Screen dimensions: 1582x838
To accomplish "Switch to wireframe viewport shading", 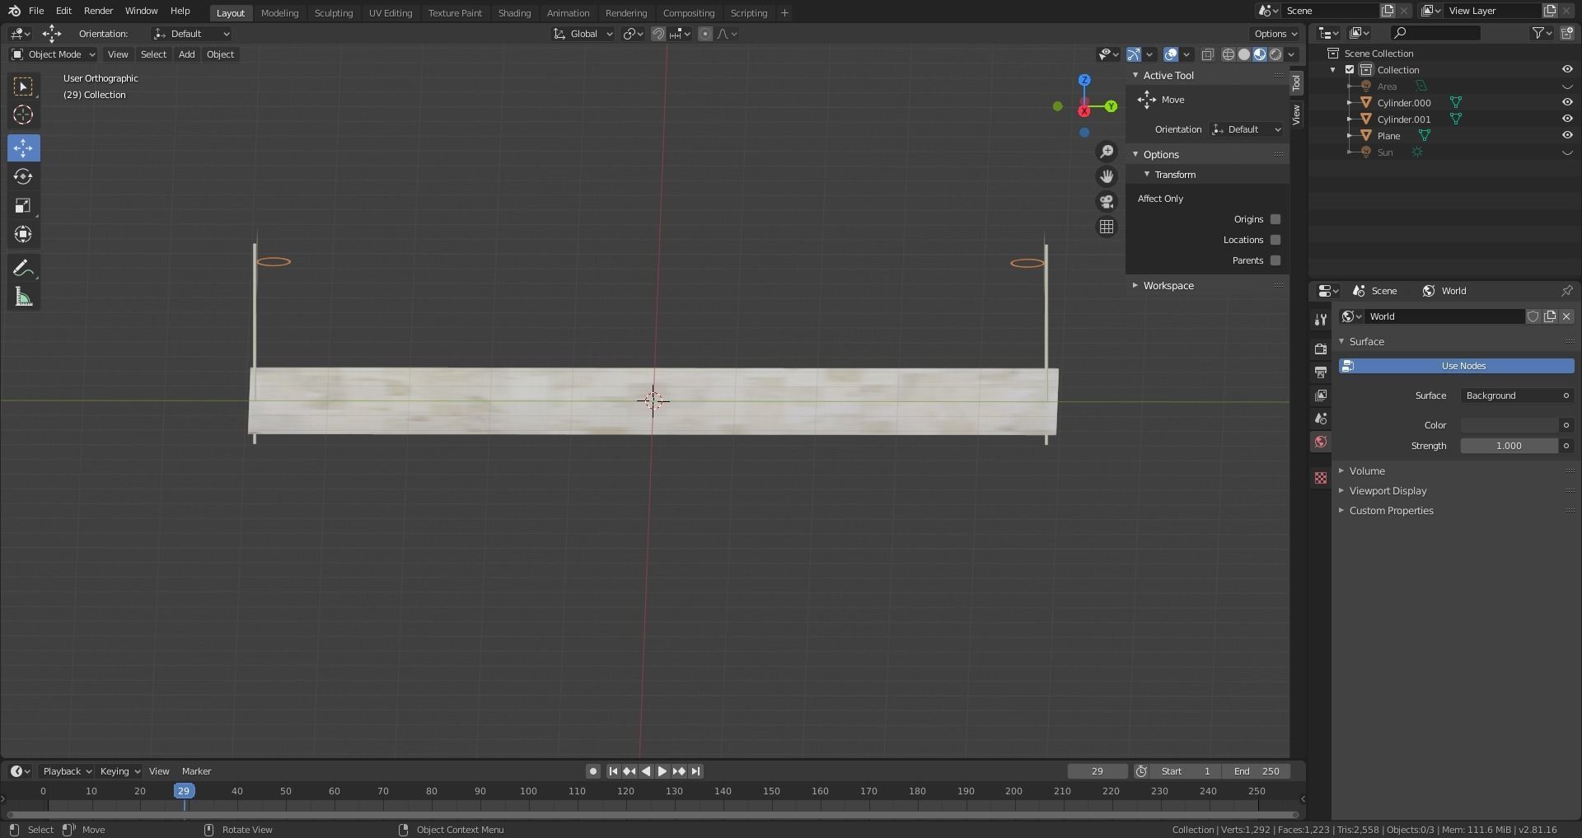I will tap(1229, 54).
